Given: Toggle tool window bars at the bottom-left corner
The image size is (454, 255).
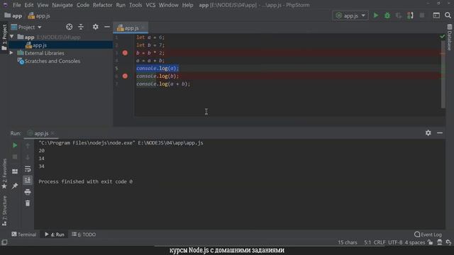Looking at the screenshot, I should (x=4, y=242).
